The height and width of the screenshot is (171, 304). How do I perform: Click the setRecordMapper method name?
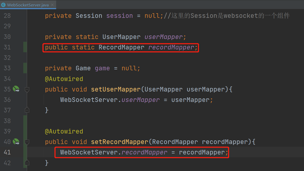click(120, 142)
